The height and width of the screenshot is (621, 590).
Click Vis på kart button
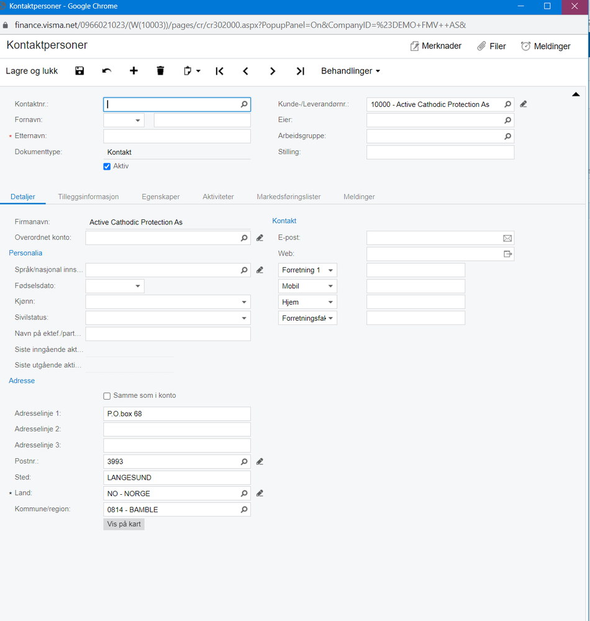point(124,524)
